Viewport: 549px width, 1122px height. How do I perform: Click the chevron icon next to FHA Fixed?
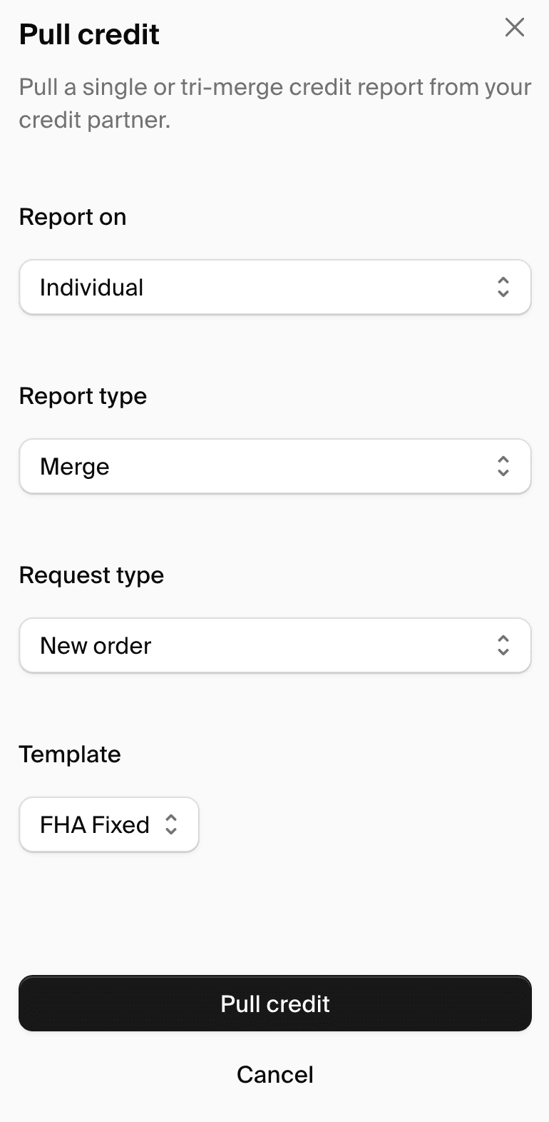point(171,824)
